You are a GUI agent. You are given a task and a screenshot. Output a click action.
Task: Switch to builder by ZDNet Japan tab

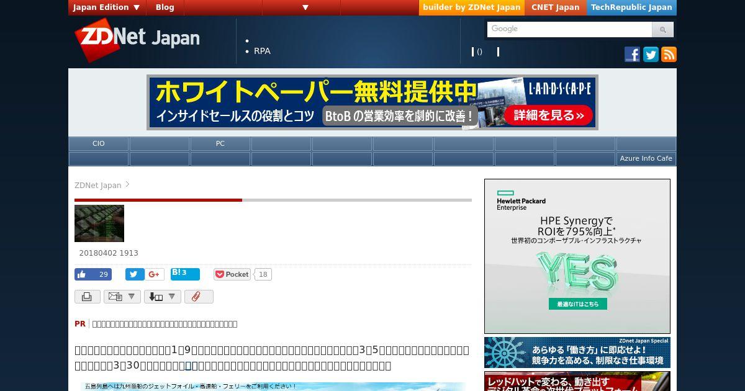(x=472, y=7)
